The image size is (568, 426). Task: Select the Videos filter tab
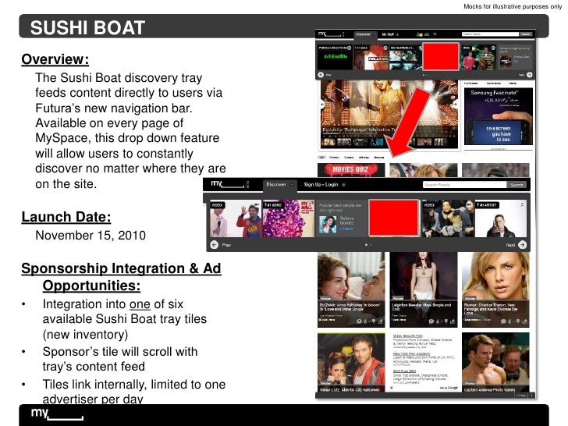click(349, 158)
